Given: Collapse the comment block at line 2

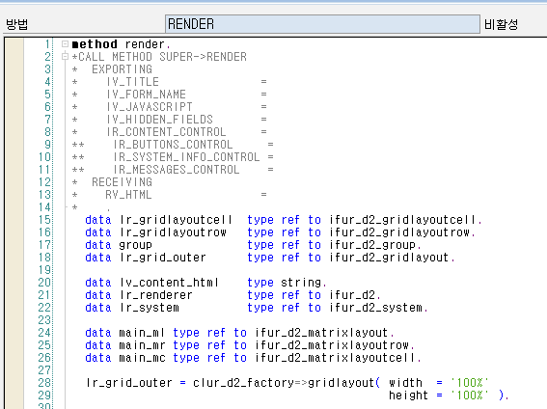Looking at the screenshot, I should tap(65, 57).
